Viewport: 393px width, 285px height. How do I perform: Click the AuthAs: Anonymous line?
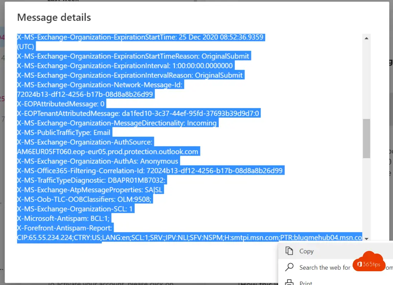(x=97, y=161)
